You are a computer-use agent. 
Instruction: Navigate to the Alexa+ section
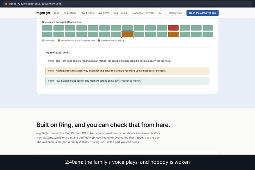pos(125,13)
